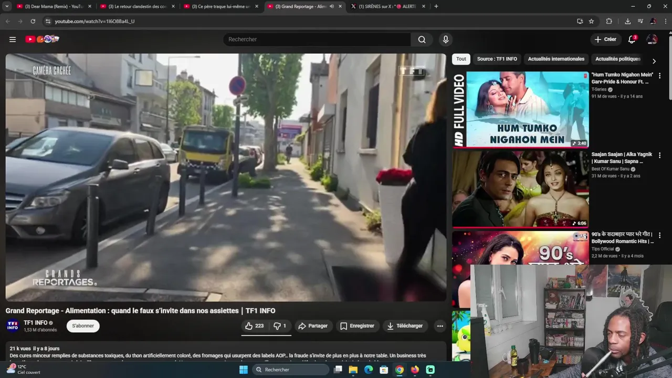Open a new browser tab
672x378 pixels.
pos(436,6)
